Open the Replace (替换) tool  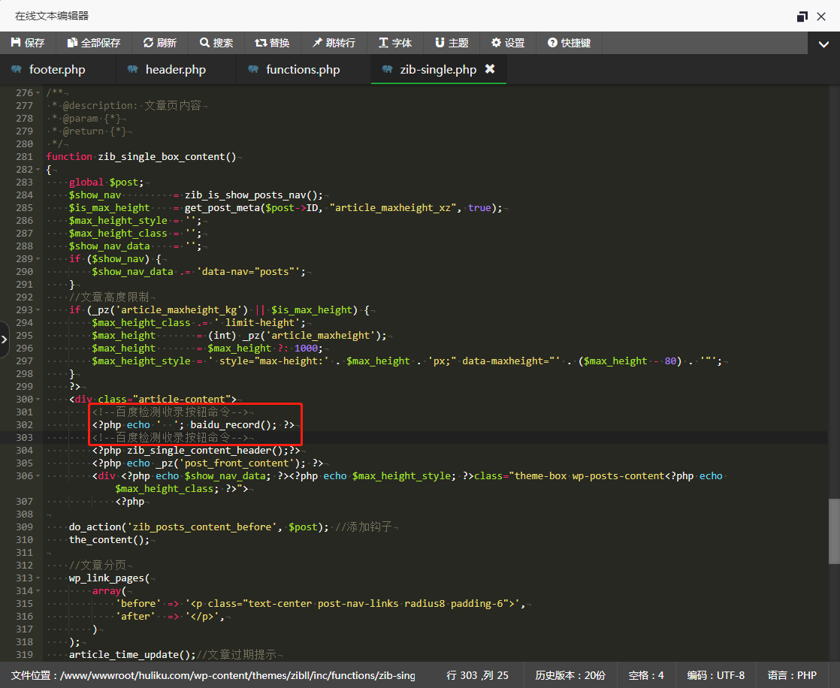point(272,43)
